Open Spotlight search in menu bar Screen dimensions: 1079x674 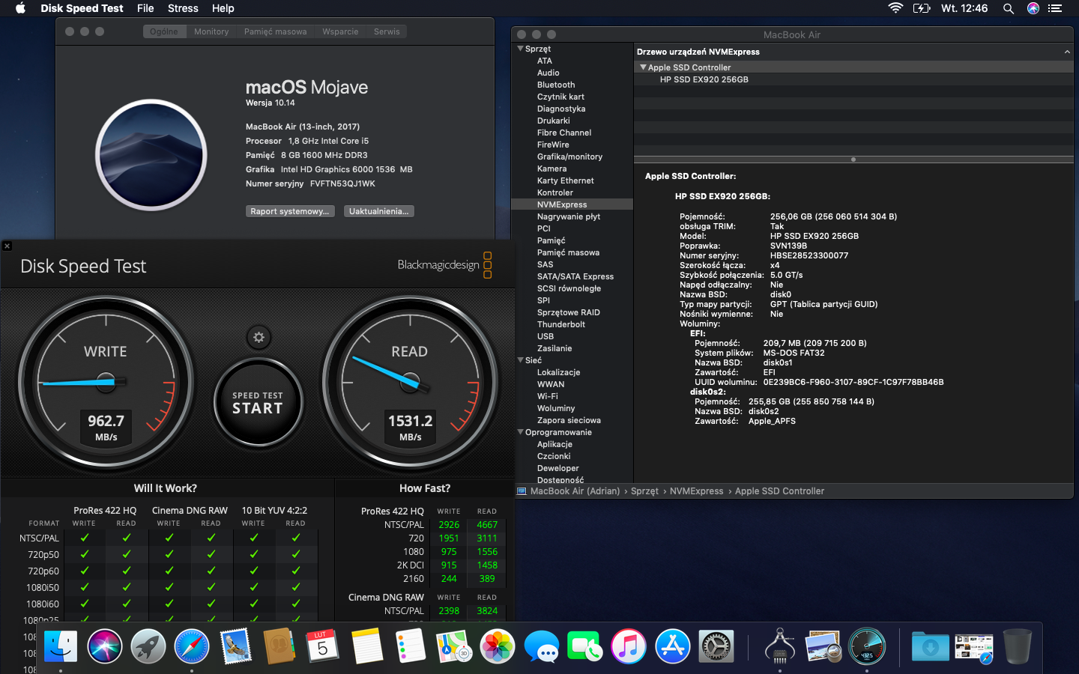[x=1009, y=8]
